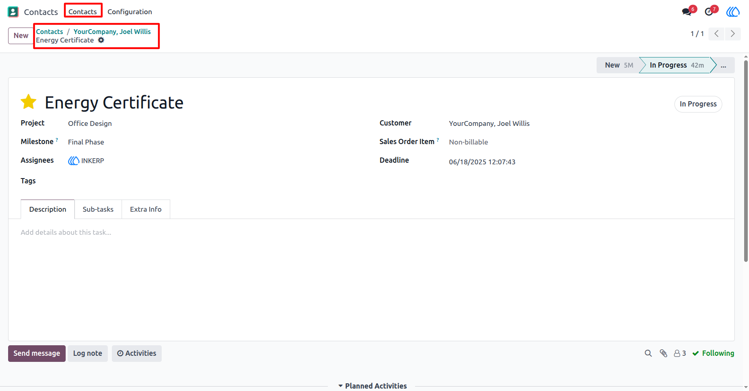749x391 pixels.
Task: Select the In Progress stage in status bar
Action: coord(676,65)
